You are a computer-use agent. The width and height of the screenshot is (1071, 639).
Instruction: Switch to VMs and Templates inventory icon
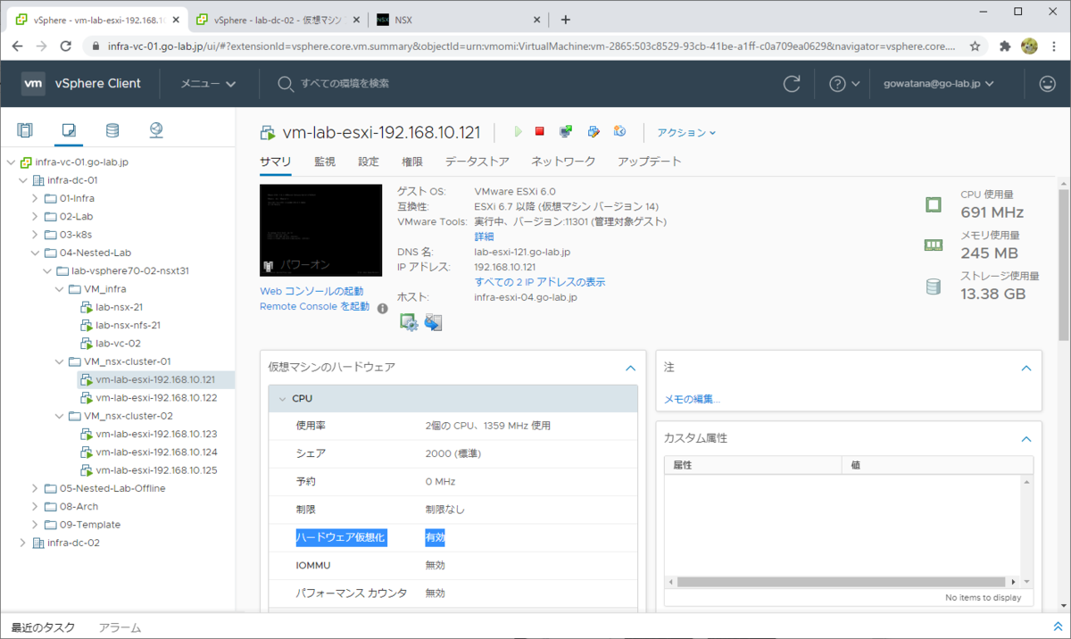69,131
